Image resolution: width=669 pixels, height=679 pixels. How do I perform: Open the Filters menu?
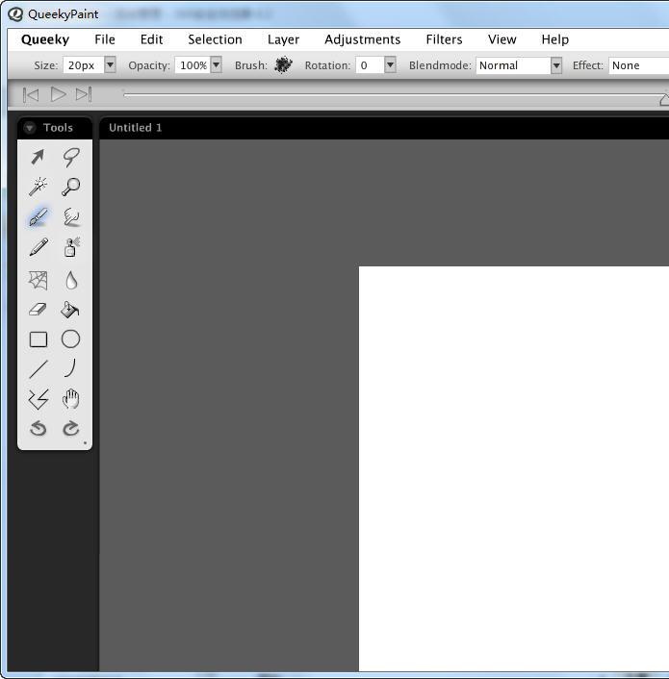(444, 39)
